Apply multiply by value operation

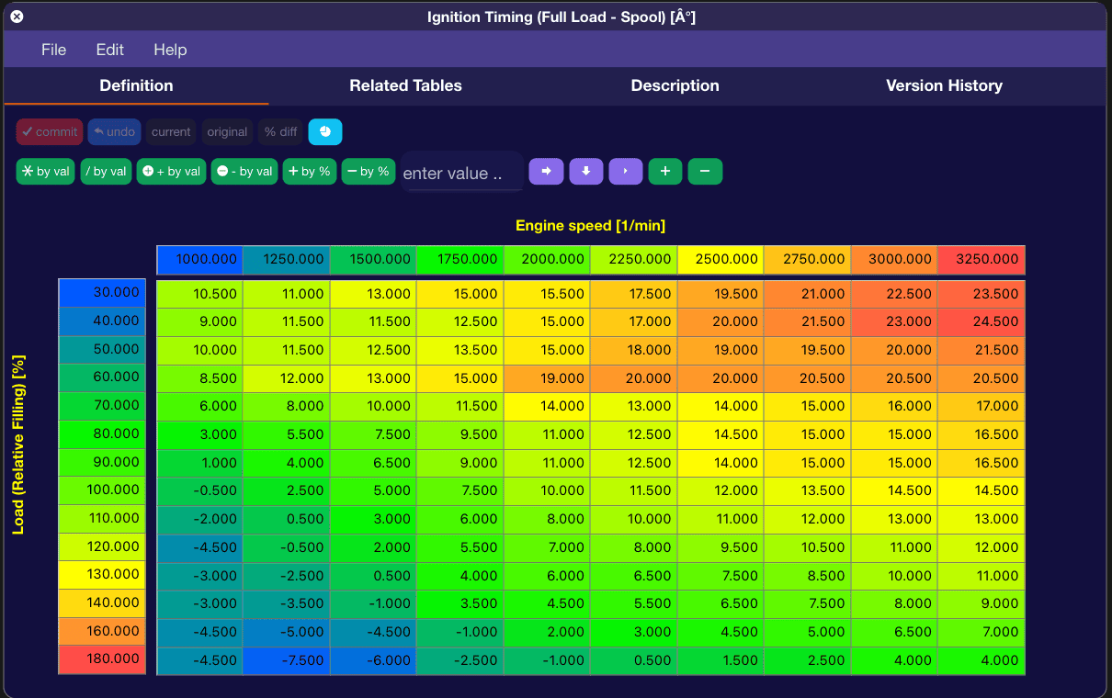pyautogui.click(x=46, y=171)
